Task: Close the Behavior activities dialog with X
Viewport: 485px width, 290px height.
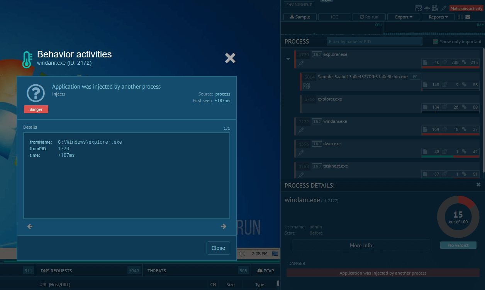Action: pyautogui.click(x=230, y=58)
